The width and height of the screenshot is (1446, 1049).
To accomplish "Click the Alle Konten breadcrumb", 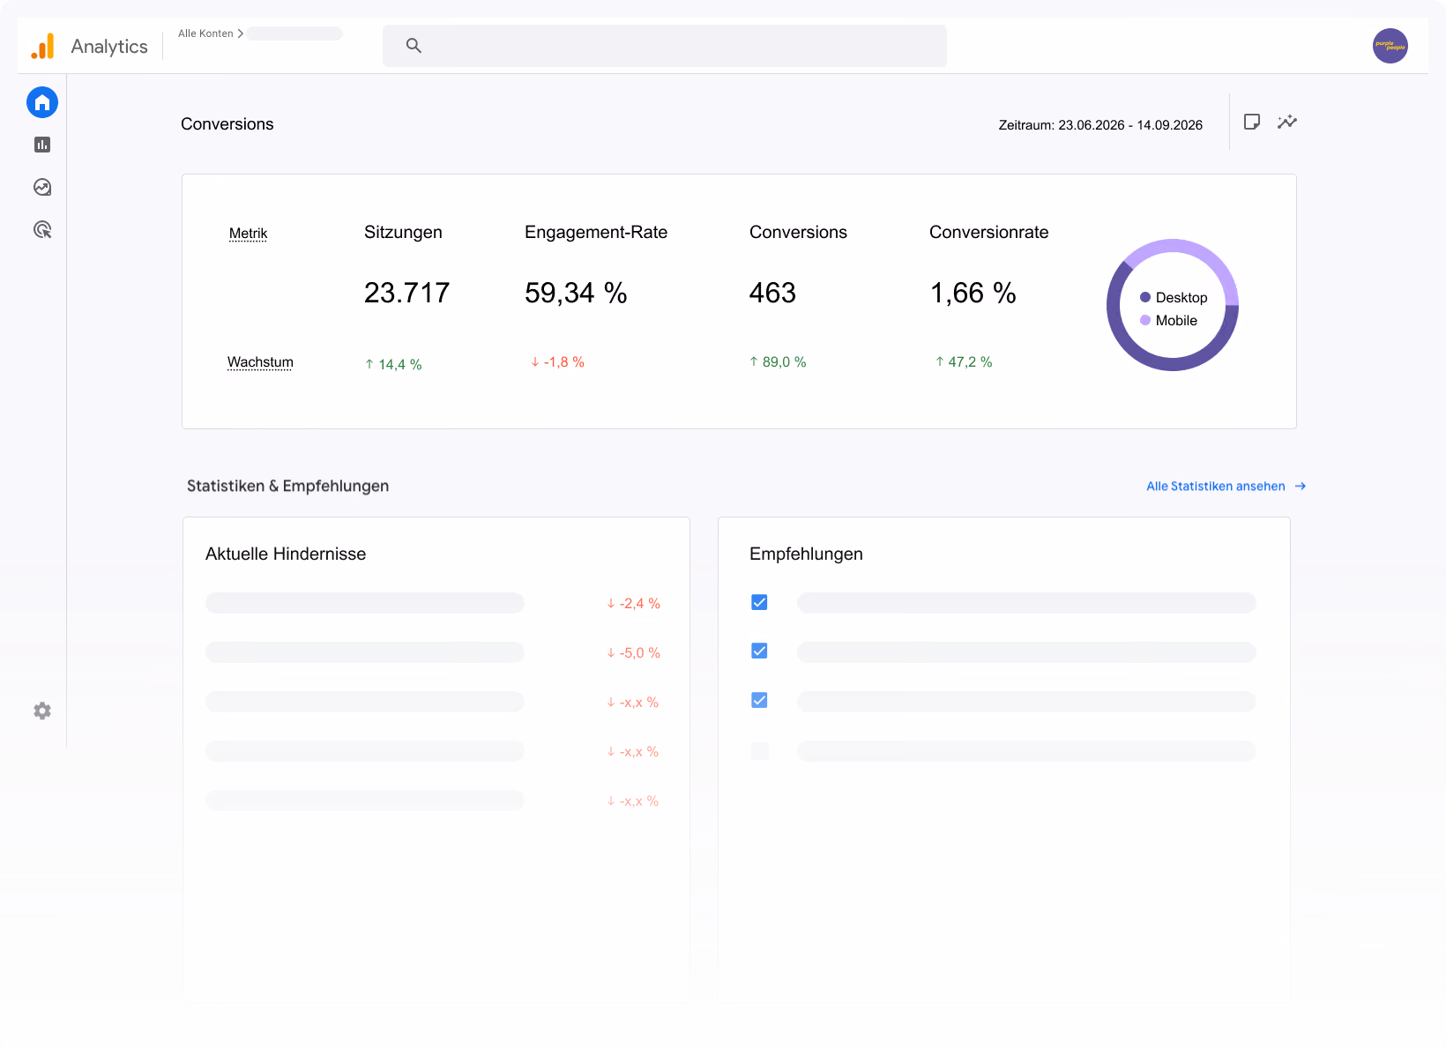I will (205, 33).
